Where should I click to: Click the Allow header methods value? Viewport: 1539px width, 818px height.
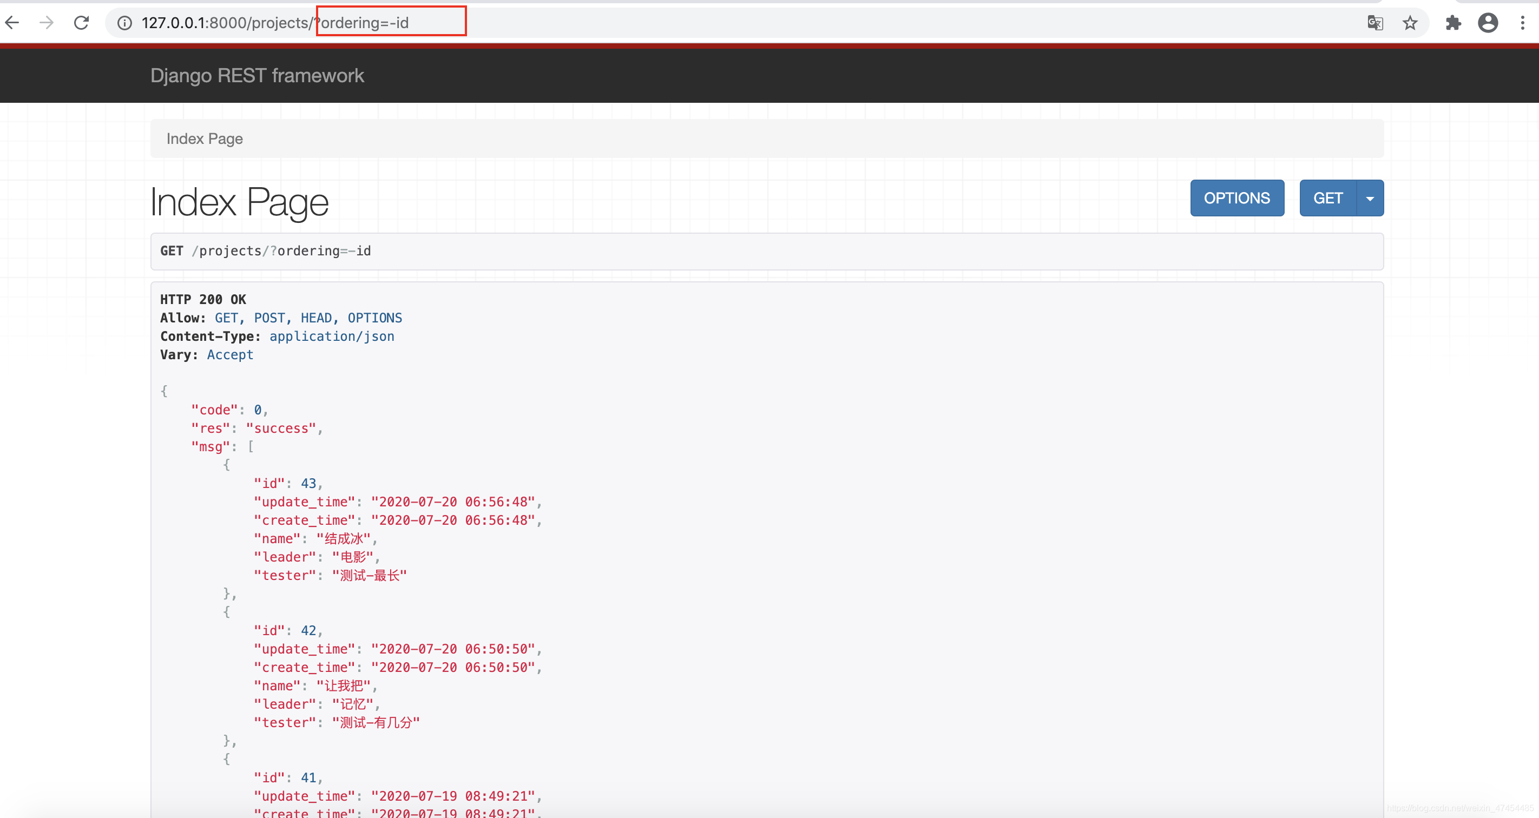click(308, 318)
